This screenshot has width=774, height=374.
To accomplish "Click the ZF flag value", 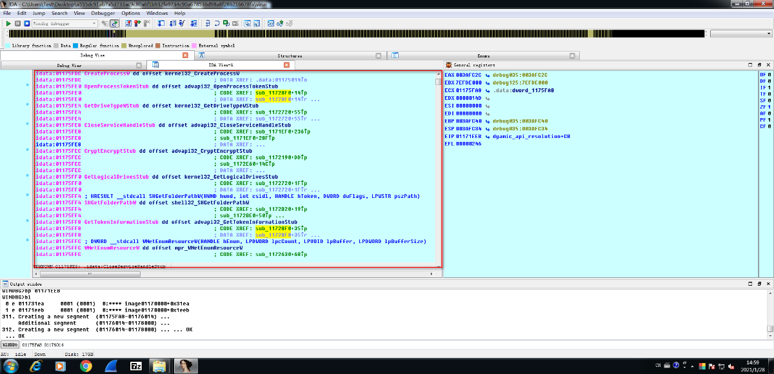I will coord(769,107).
